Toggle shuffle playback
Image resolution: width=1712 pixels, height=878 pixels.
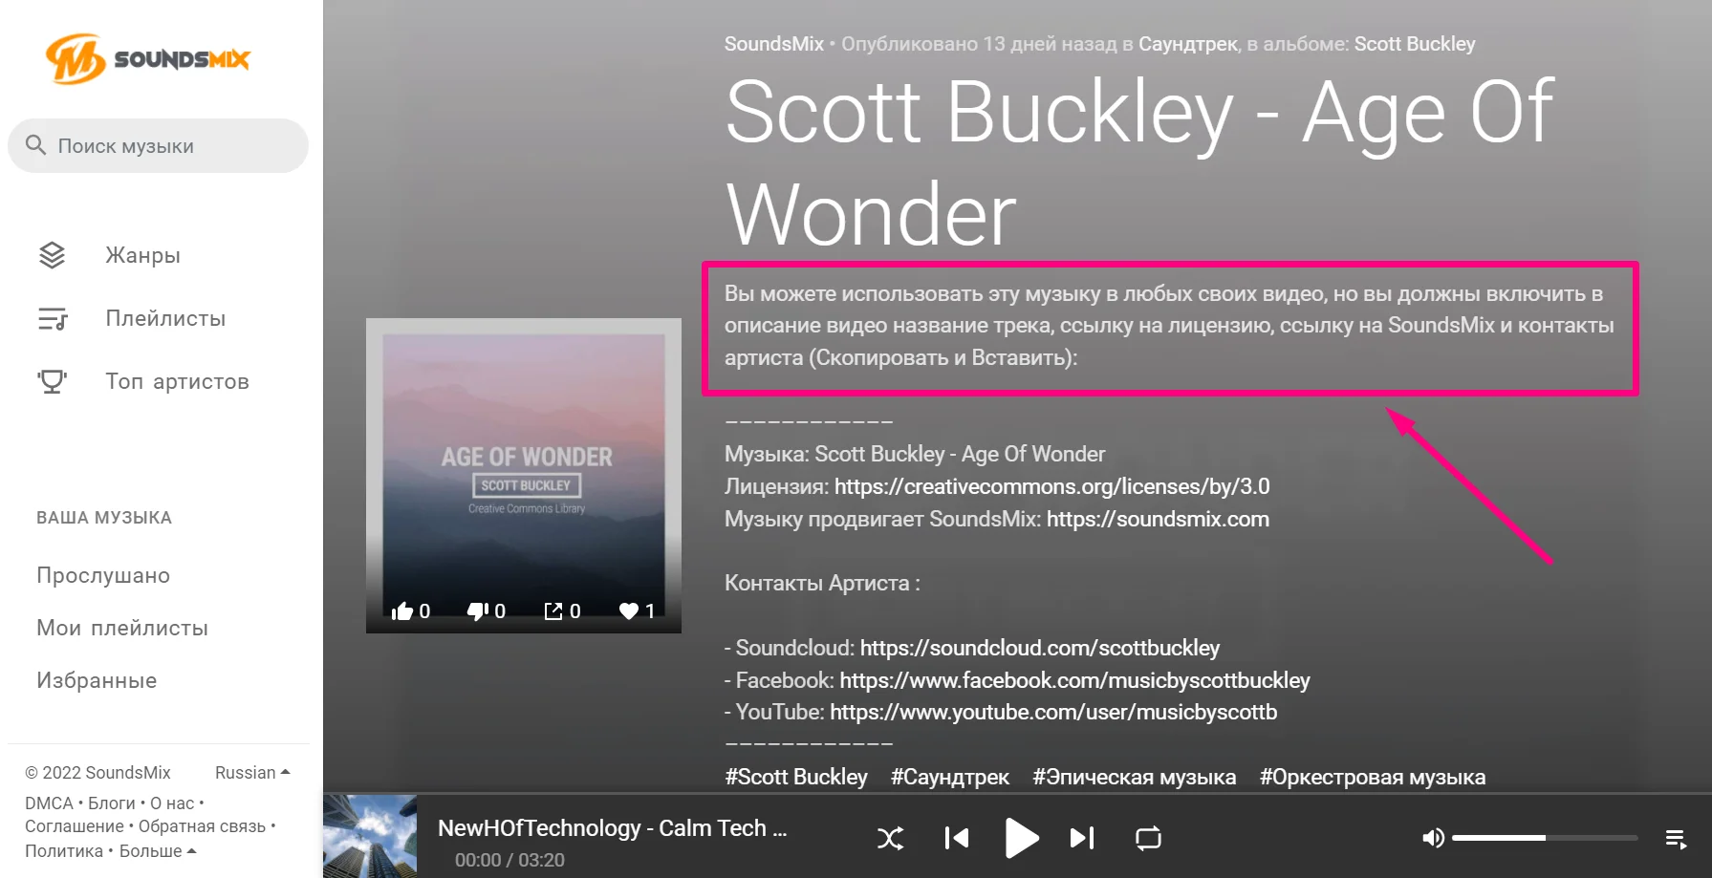coord(890,839)
